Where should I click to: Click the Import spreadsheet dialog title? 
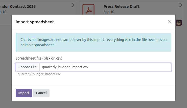click(35, 22)
